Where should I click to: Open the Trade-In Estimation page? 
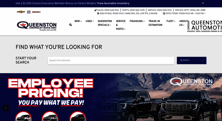(155, 23)
